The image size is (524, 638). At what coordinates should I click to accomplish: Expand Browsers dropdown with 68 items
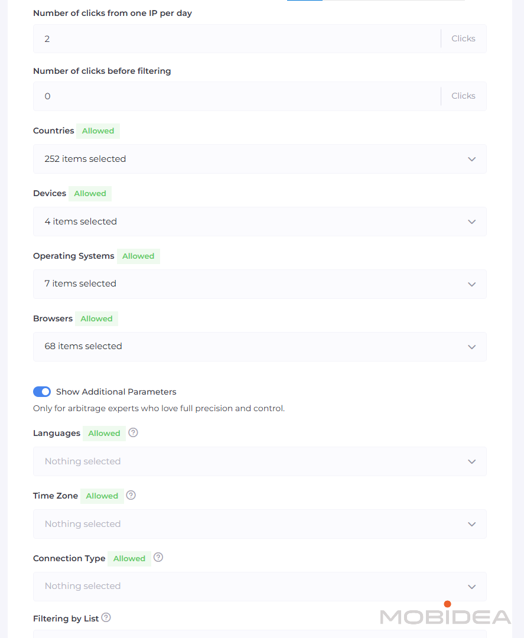coord(259,347)
